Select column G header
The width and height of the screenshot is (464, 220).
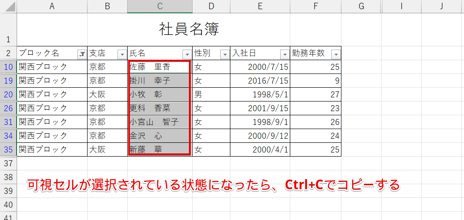click(x=361, y=6)
